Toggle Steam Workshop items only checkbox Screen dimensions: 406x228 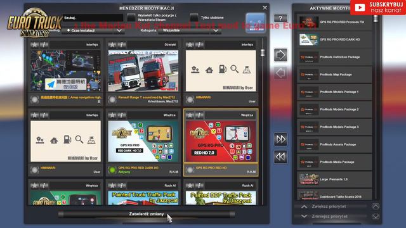pyautogui.click(x=131, y=18)
